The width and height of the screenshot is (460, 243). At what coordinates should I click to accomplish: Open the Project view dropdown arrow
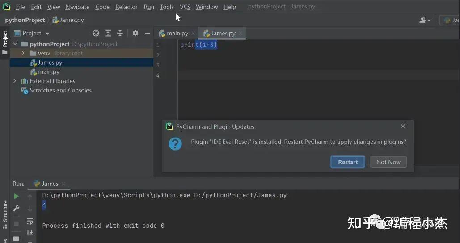coord(47,34)
